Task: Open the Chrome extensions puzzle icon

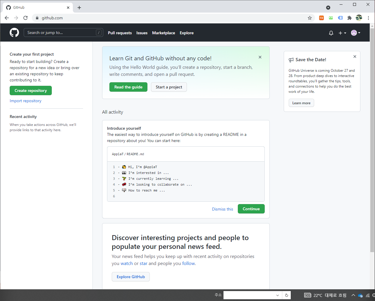Action: (350, 18)
